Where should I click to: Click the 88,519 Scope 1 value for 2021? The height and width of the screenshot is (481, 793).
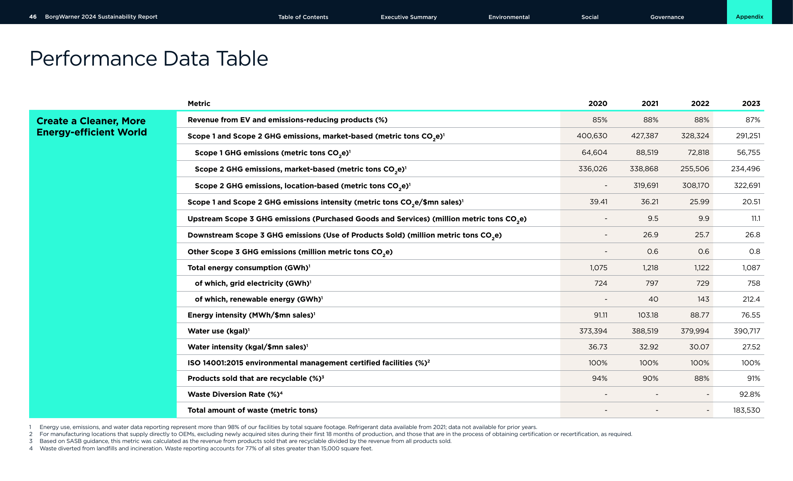click(x=647, y=153)
